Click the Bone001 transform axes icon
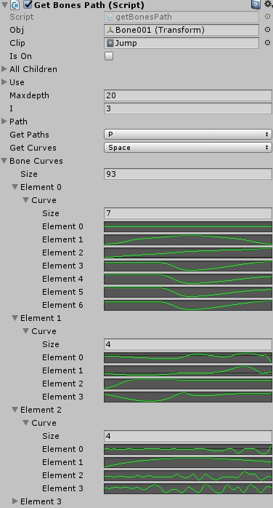Viewport: 273px width, 508px height. [x=110, y=30]
